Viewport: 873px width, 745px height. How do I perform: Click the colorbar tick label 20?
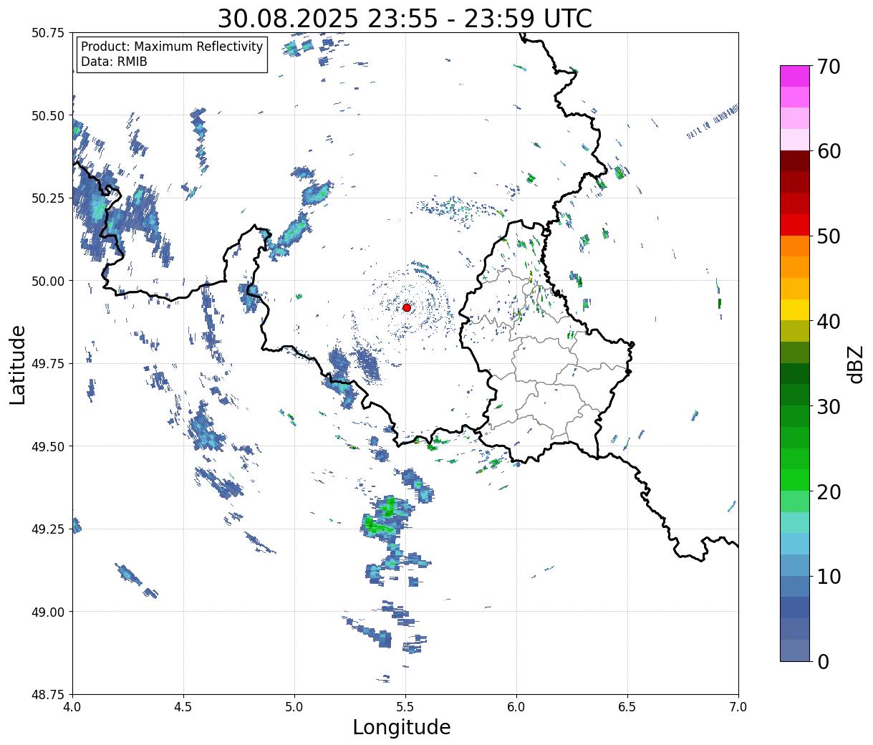[x=828, y=491]
